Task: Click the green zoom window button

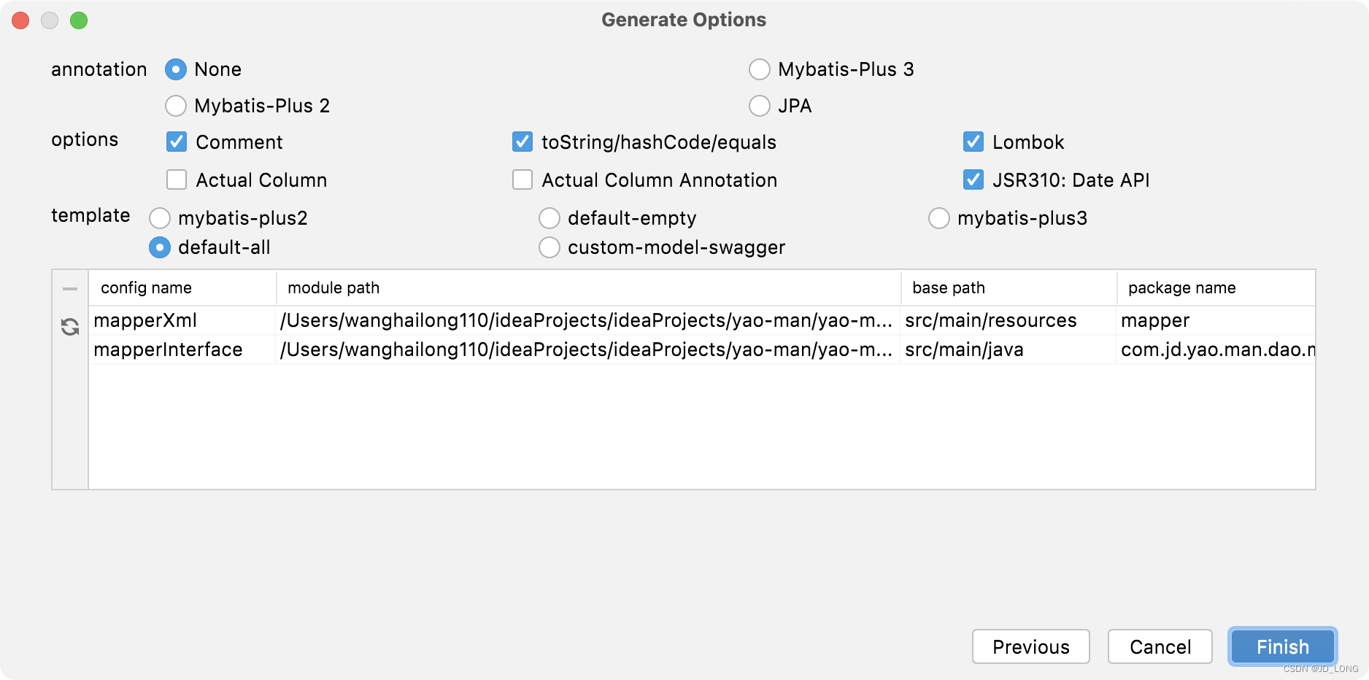Action: tap(79, 20)
